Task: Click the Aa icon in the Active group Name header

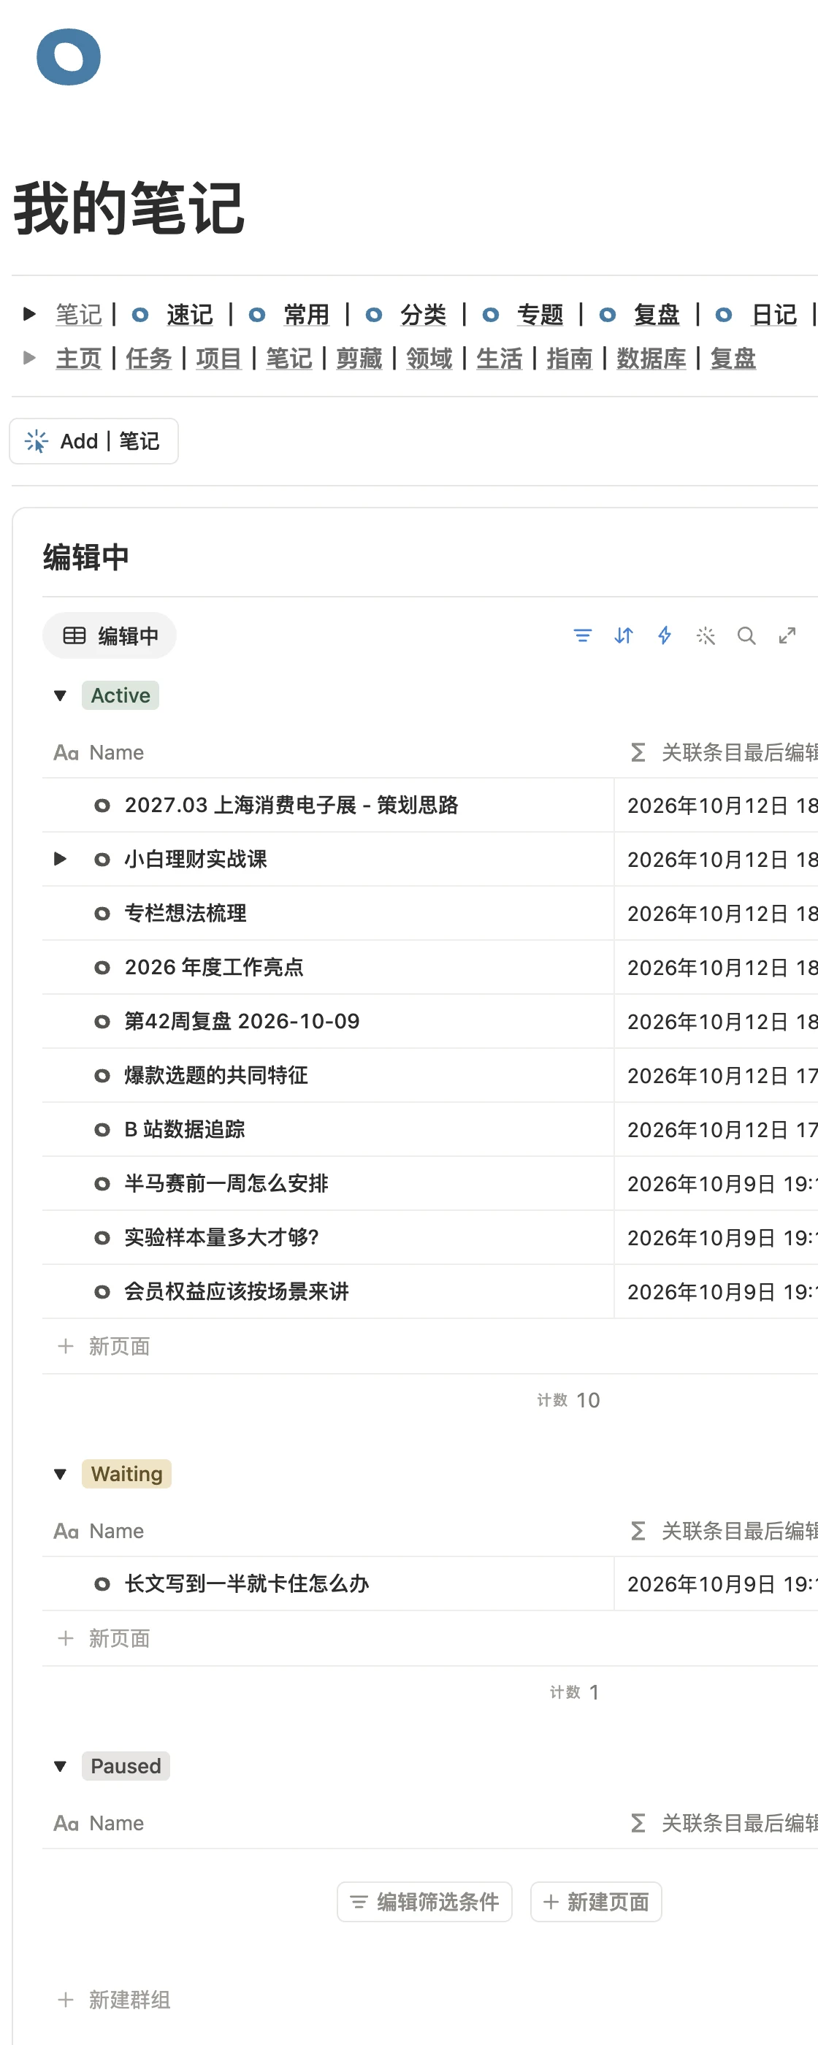Action: (x=66, y=752)
